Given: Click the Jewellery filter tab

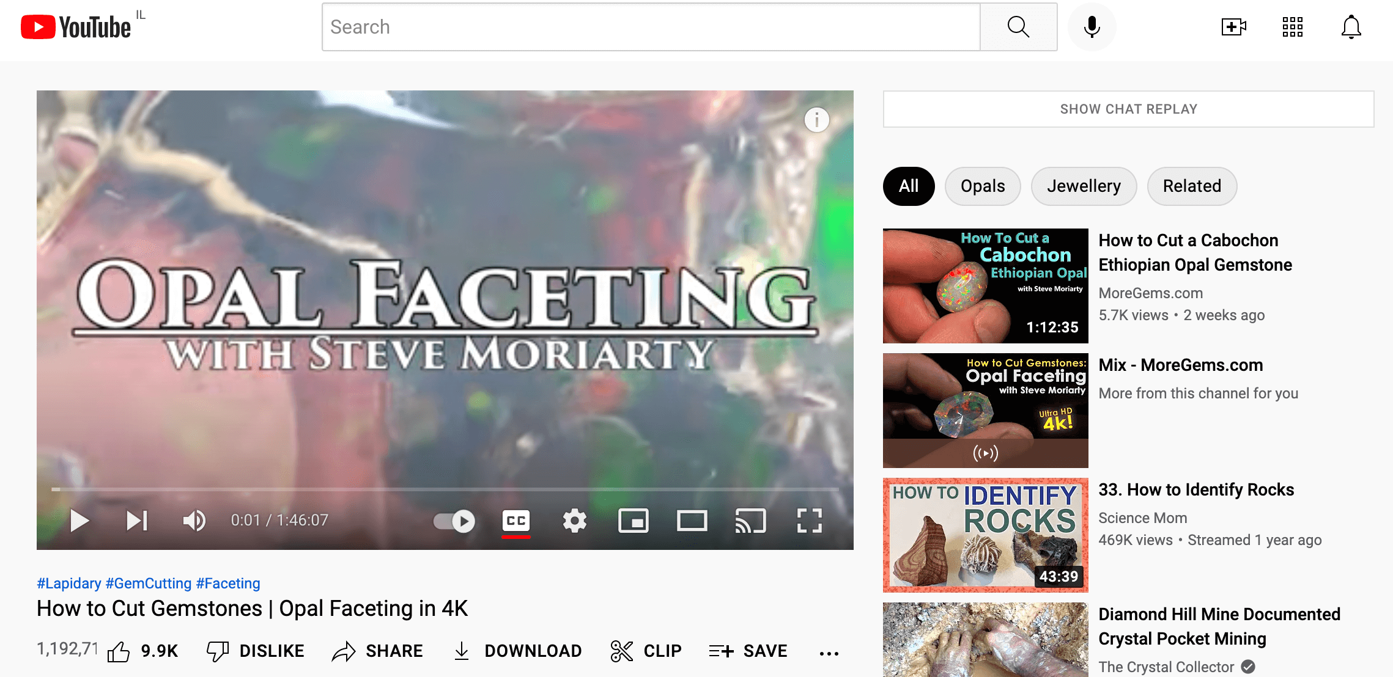Looking at the screenshot, I should click(1085, 186).
